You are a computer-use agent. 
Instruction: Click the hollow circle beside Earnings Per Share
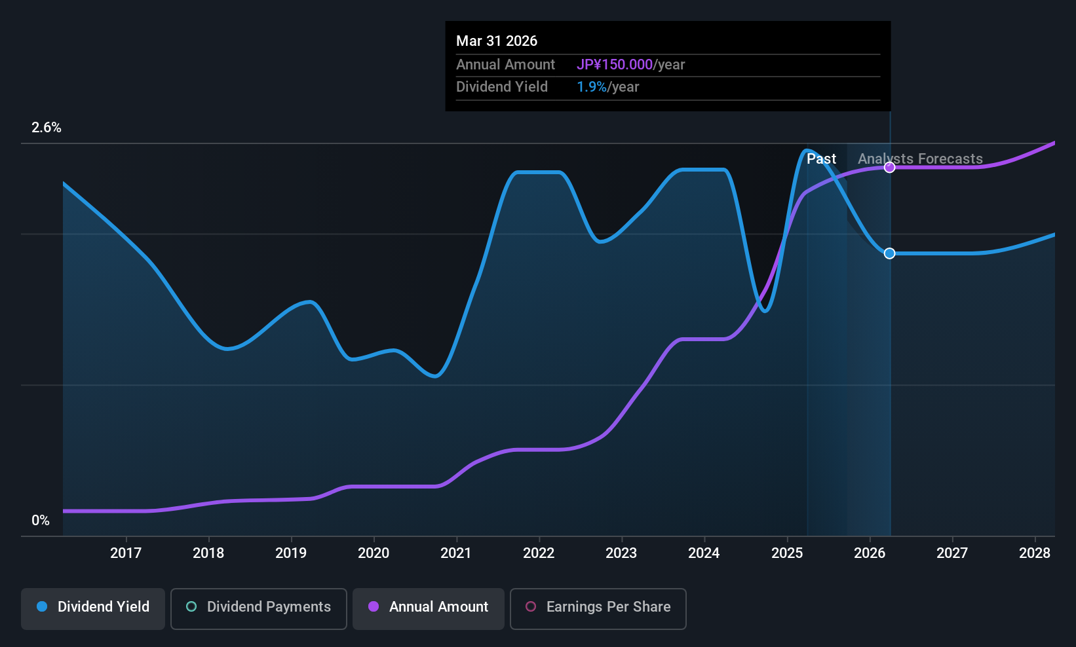[x=531, y=607]
